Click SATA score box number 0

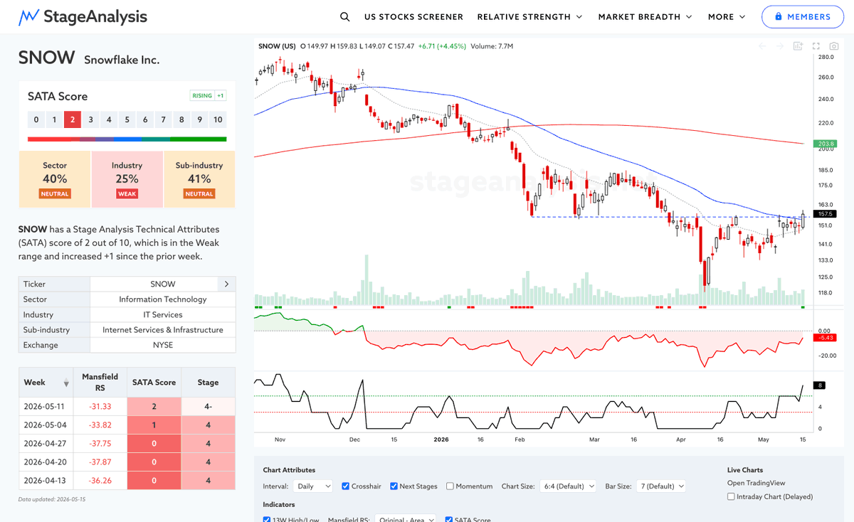[36, 119]
